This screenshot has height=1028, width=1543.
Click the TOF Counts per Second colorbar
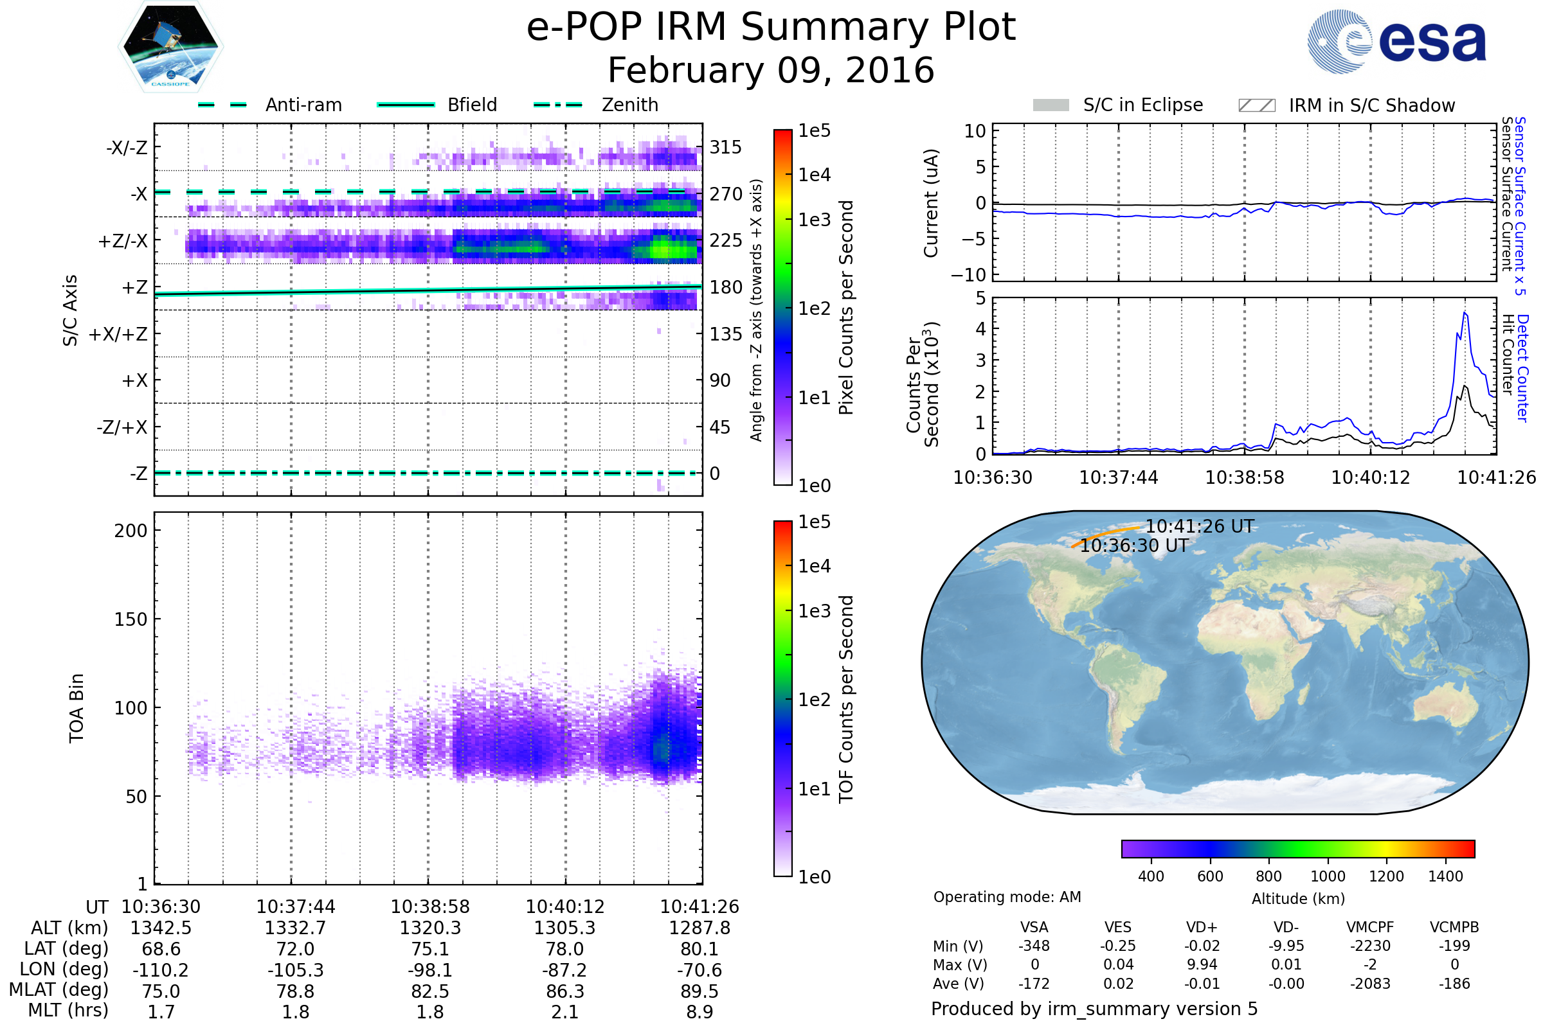782,699
